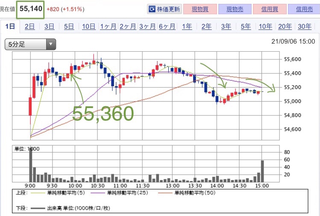320x216 pixels.
Task: Click the 信用売 button
Action: 304,9
